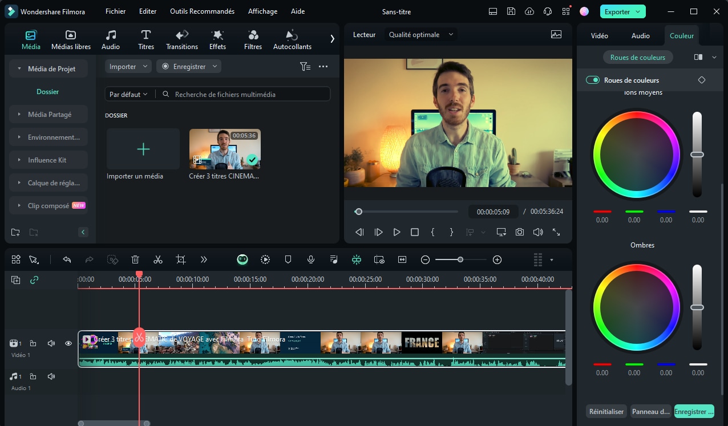
Task: Open the Fichier menu
Action: [116, 11]
